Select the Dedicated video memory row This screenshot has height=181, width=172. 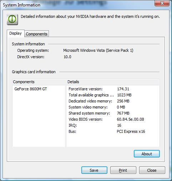point(113,101)
